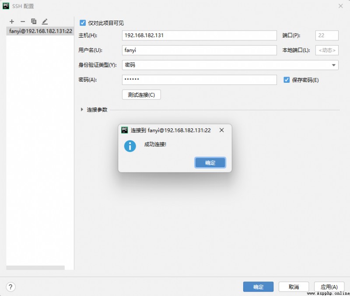Click PyCharm icon in connection popup title
The image size is (350, 296).
(x=124, y=130)
